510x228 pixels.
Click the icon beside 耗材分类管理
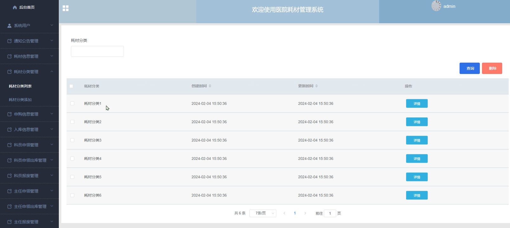click(x=10, y=72)
